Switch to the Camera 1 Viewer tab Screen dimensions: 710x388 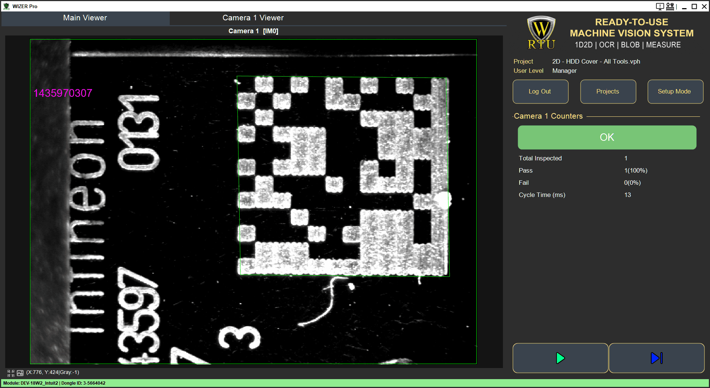253,18
